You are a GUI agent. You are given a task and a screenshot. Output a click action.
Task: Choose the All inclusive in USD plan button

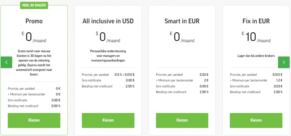(108, 120)
